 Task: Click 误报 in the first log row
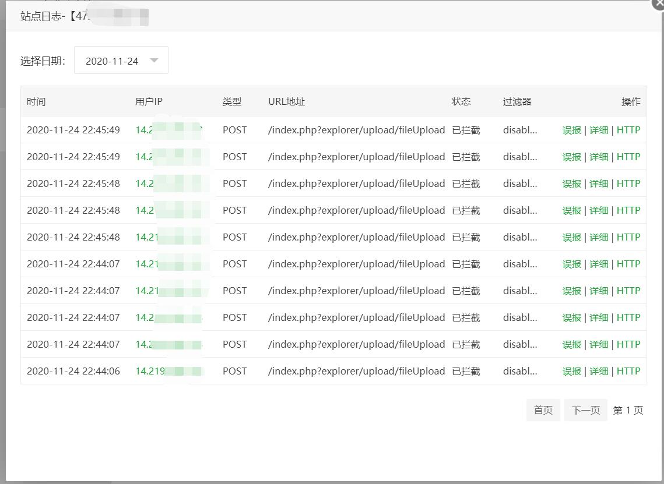pyautogui.click(x=571, y=130)
